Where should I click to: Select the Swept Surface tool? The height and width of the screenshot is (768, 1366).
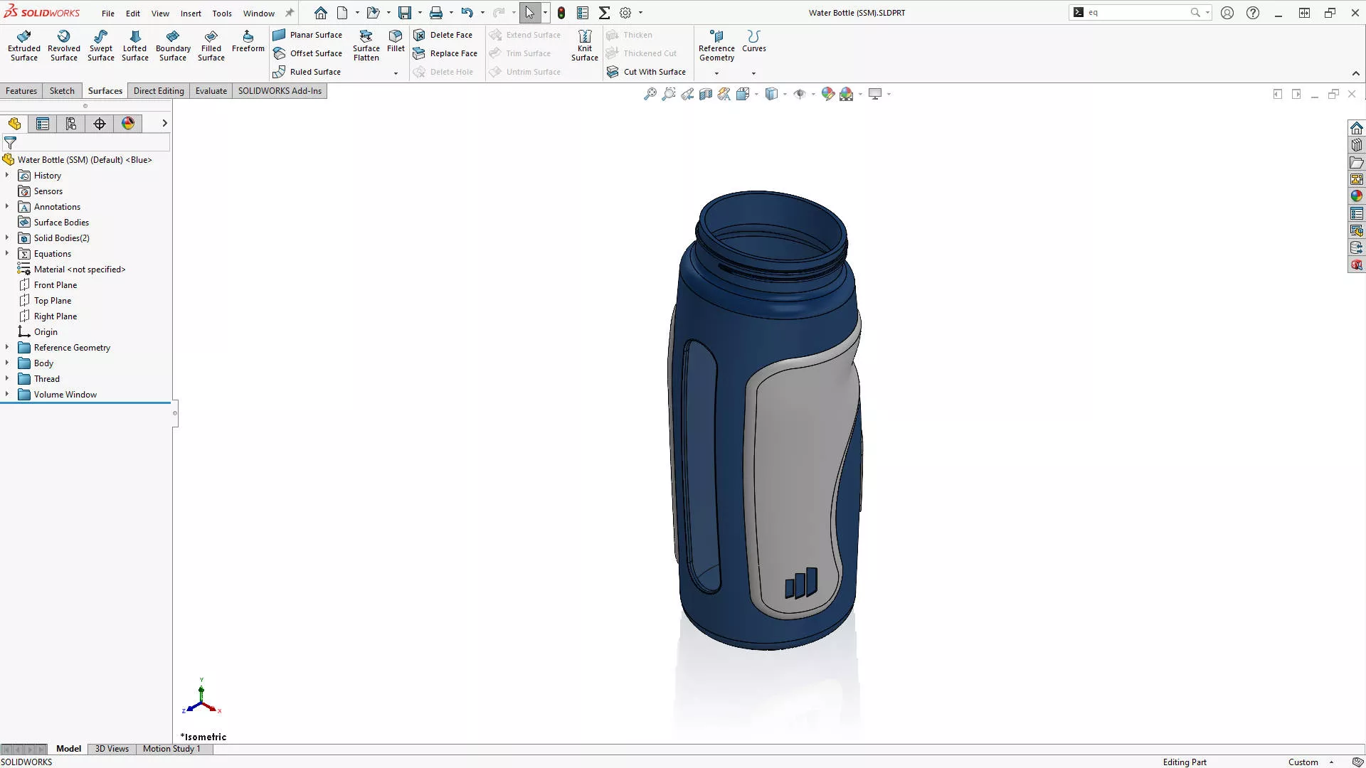tap(100, 45)
